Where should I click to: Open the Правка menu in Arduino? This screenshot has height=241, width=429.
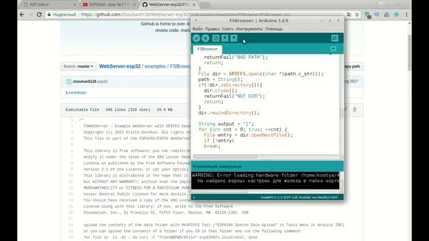212,29
